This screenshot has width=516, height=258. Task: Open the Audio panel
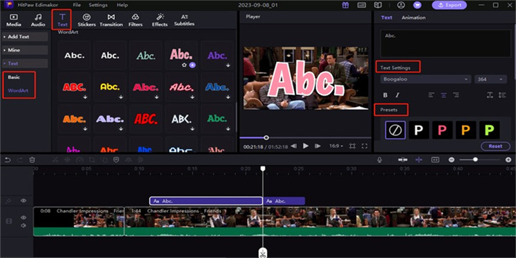(x=38, y=20)
